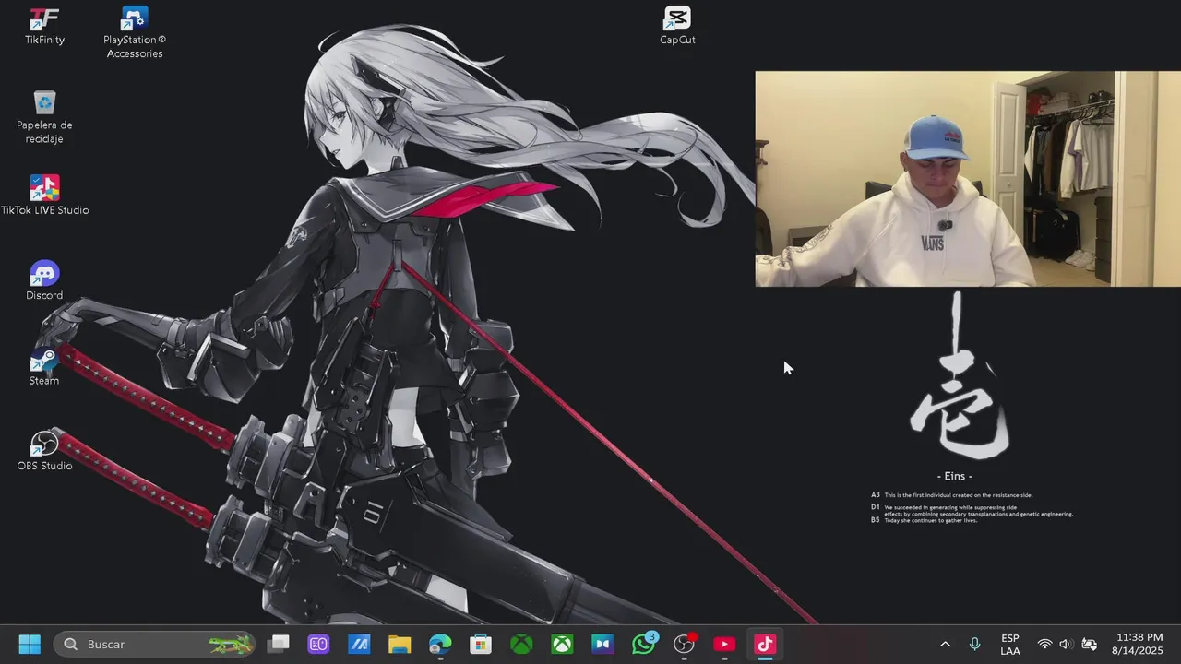Click the volume speaker tray icon

click(1066, 644)
